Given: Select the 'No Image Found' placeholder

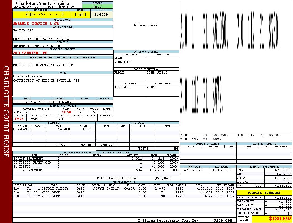Looking at the screenshot, I should pos(146,25).
